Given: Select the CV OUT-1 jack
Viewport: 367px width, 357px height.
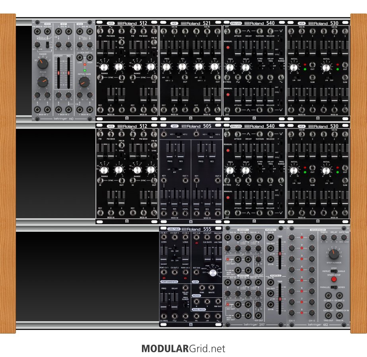Looking at the screenshot, I should [328, 295].
